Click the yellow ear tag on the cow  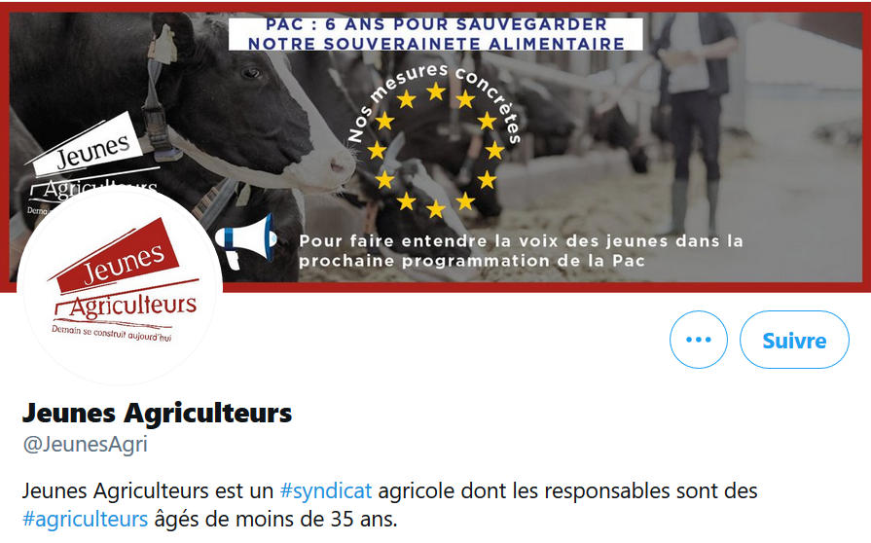(x=163, y=46)
